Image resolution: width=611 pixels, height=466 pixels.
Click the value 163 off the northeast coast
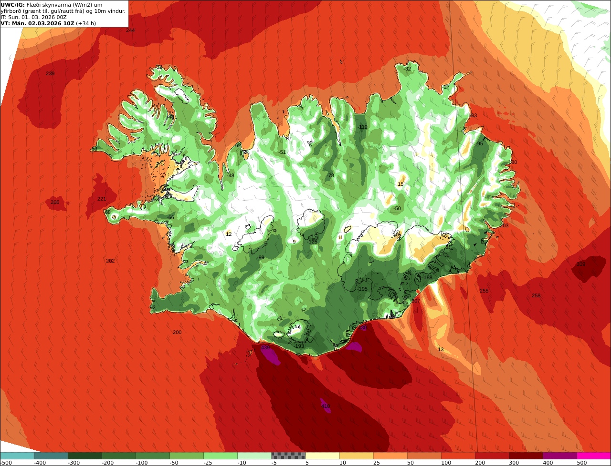click(473, 115)
